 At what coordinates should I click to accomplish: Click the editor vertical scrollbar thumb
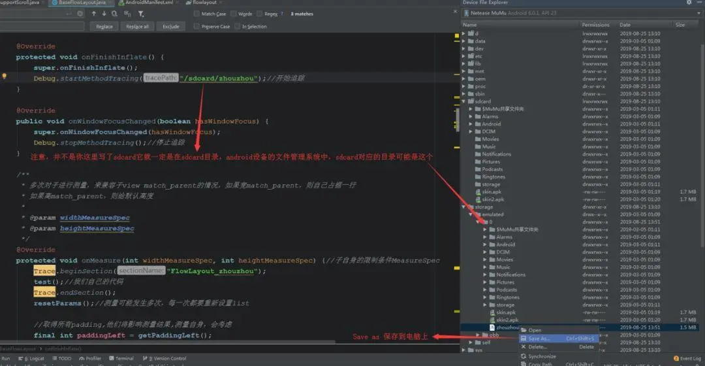point(457,120)
